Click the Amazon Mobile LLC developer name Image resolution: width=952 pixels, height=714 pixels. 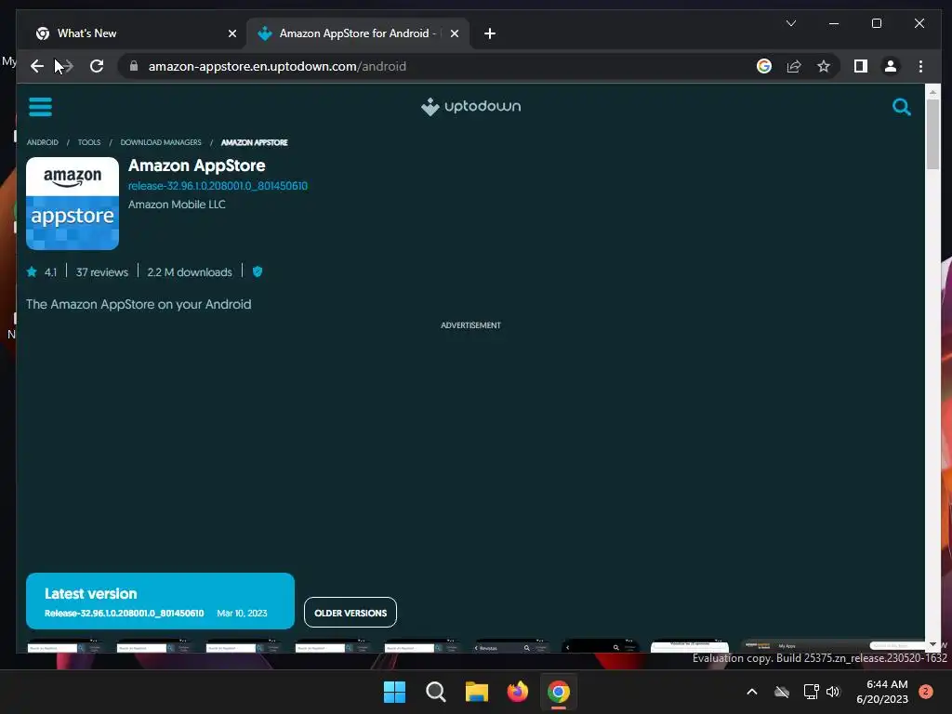click(x=177, y=205)
